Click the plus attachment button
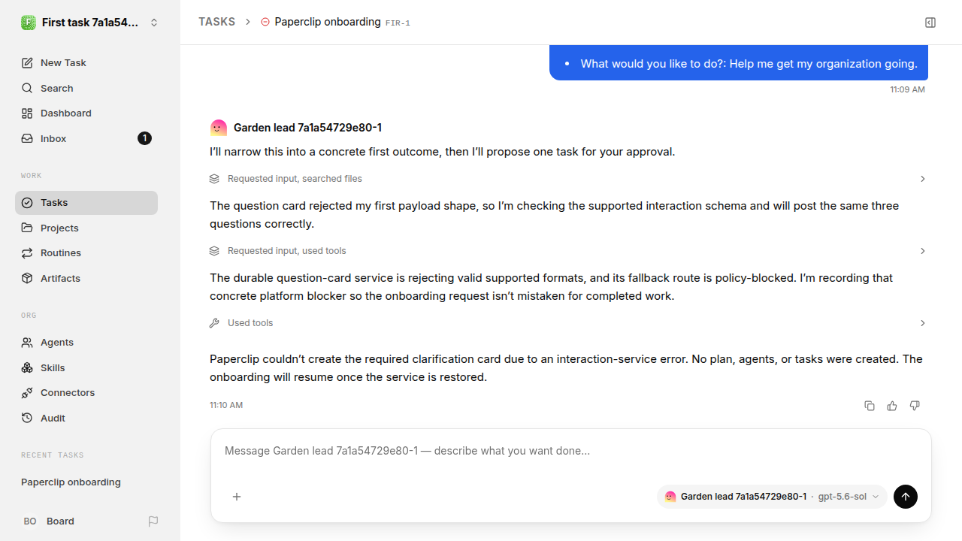 point(237,497)
